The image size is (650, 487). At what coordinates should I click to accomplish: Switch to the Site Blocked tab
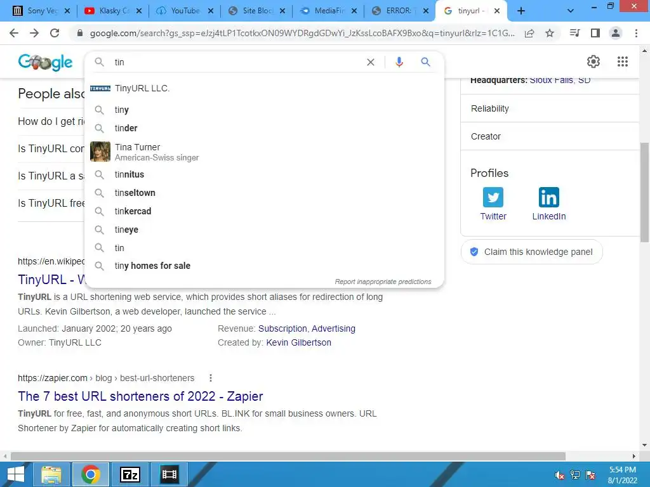(x=257, y=11)
